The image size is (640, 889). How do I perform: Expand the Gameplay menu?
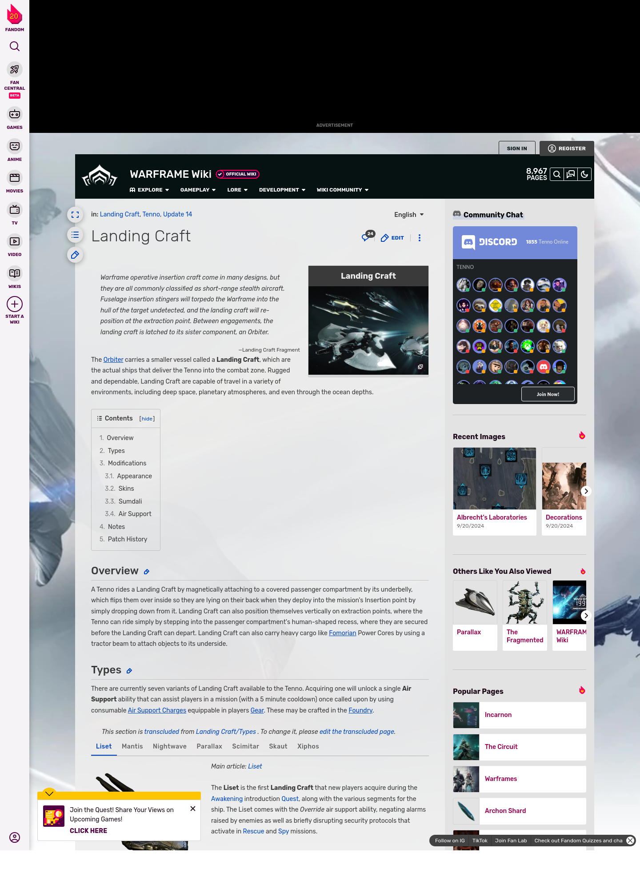198,190
